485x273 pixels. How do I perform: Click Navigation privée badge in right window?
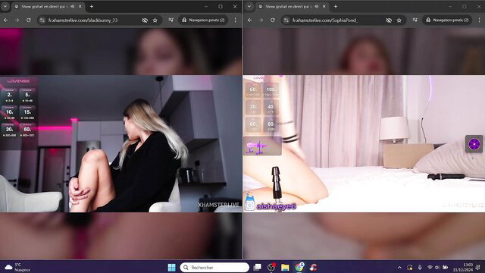(x=447, y=20)
